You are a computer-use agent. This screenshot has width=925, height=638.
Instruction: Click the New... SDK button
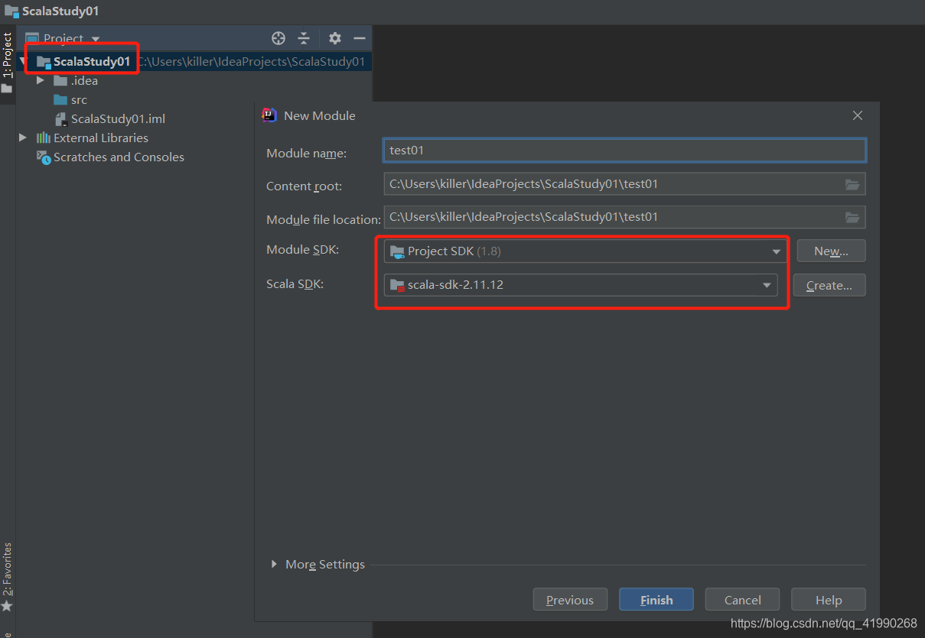point(831,251)
